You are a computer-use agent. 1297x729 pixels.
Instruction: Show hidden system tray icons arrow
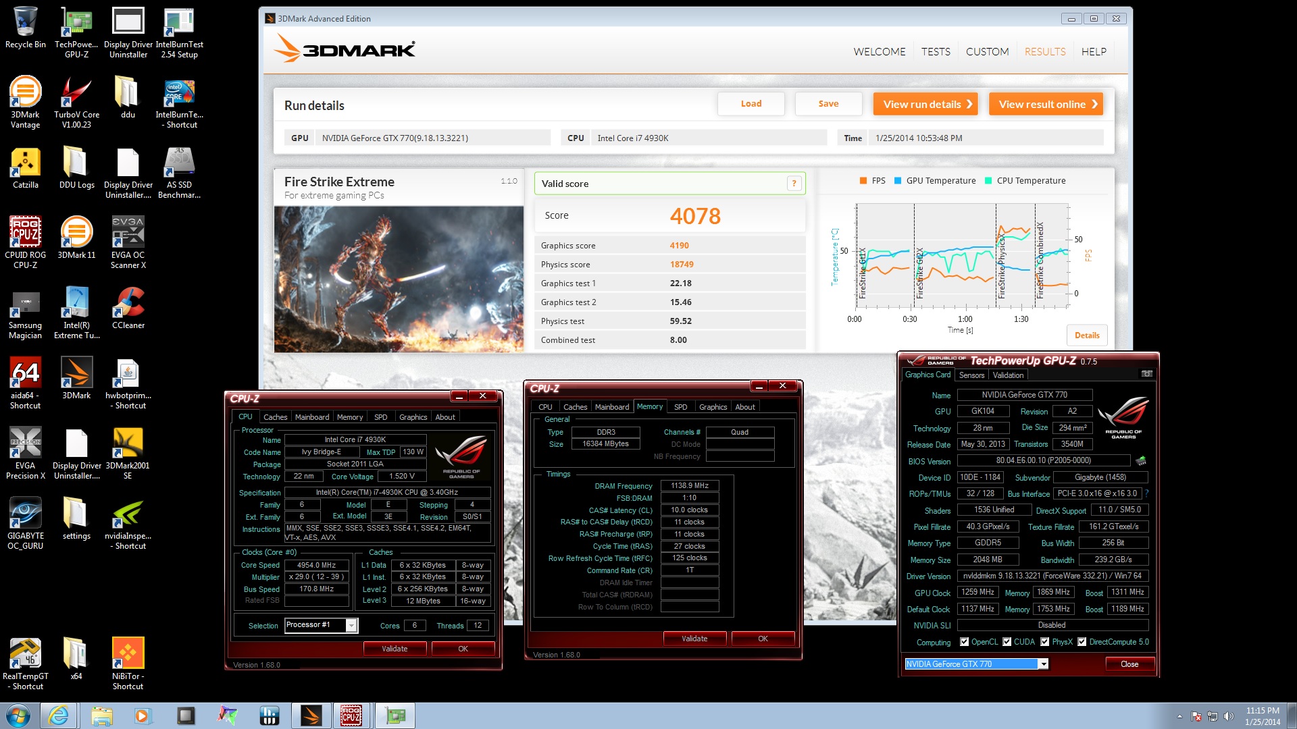coord(1179,716)
